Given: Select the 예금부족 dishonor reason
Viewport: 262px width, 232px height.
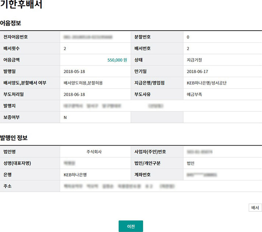Looking at the screenshot, I should tap(194, 94).
